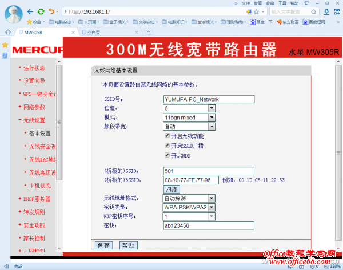Viewport: 343px width, 270px height.
Task: Click the user avatar picture
Action: pos(13,14)
